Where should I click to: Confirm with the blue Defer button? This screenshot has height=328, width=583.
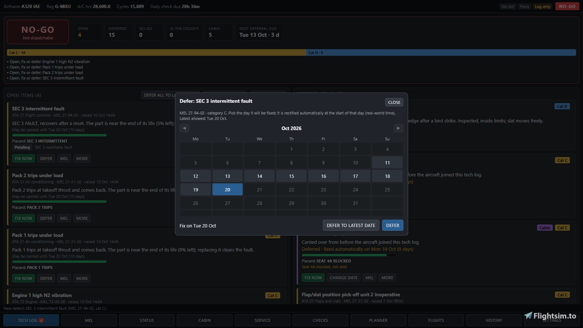pyautogui.click(x=392, y=225)
